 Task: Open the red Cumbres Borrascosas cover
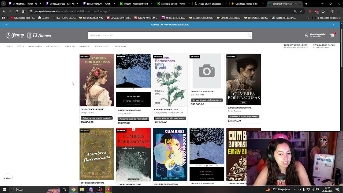pos(133,155)
